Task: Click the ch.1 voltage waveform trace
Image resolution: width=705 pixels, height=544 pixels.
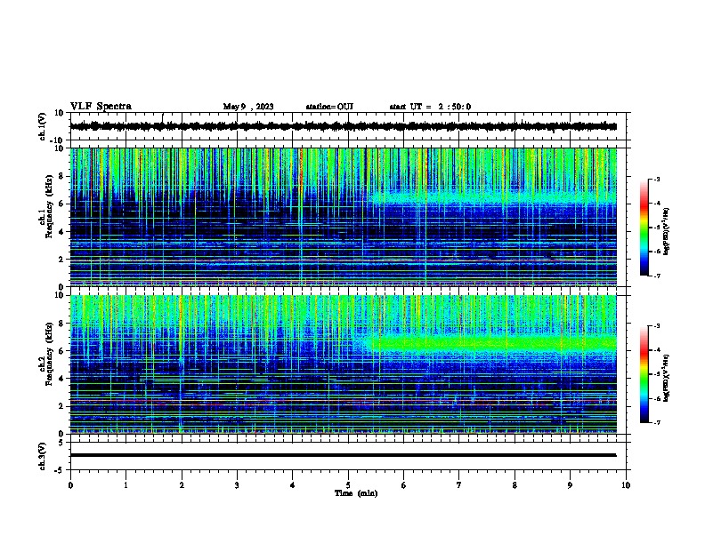Action: pyautogui.click(x=344, y=126)
